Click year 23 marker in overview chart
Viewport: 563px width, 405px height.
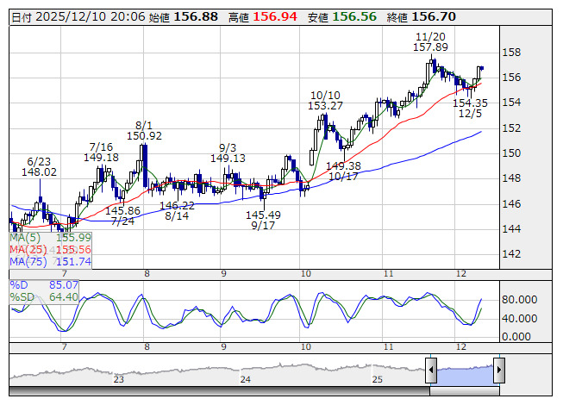(x=118, y=379)
